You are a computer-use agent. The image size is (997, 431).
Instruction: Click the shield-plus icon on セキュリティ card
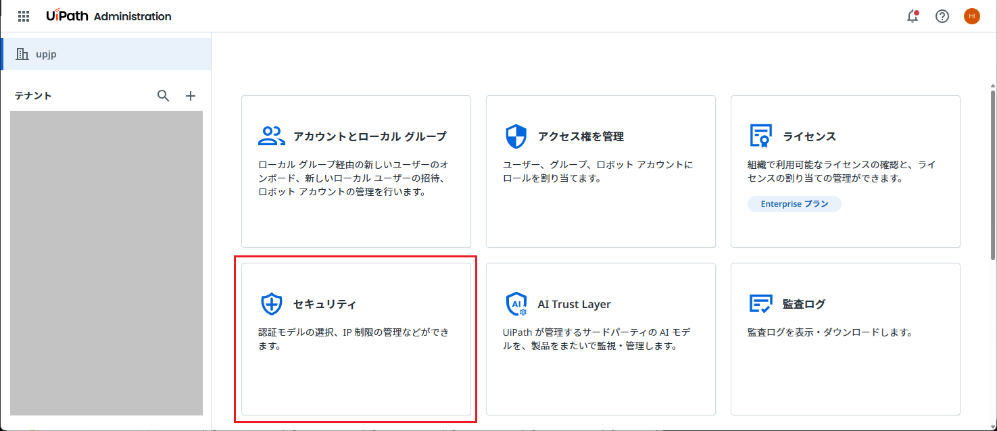click(272, 304)
